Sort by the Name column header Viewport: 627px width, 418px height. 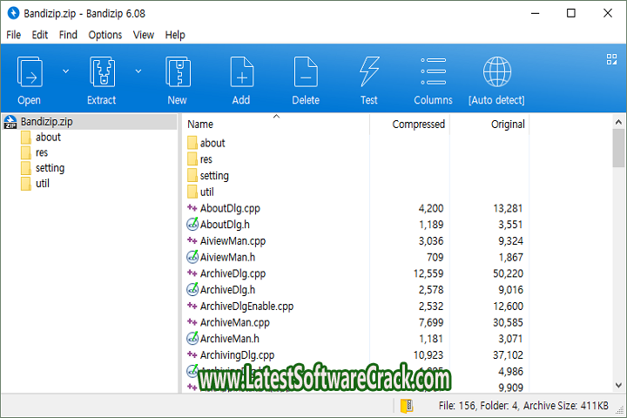coord(200,125)
